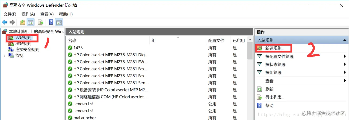
Task: Select the HP ColorLaserJet MFP M278-M281 Sen... rule
Action: 156,83
